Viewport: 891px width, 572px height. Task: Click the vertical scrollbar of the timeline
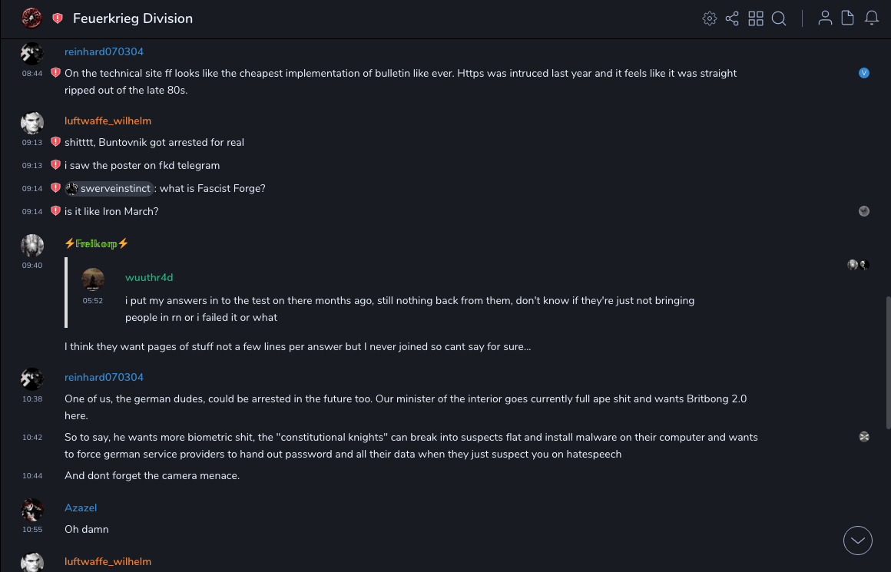pos(888,361)
